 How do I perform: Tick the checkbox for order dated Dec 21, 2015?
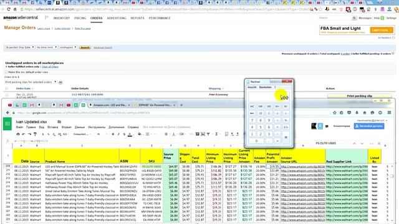[7, 95]
